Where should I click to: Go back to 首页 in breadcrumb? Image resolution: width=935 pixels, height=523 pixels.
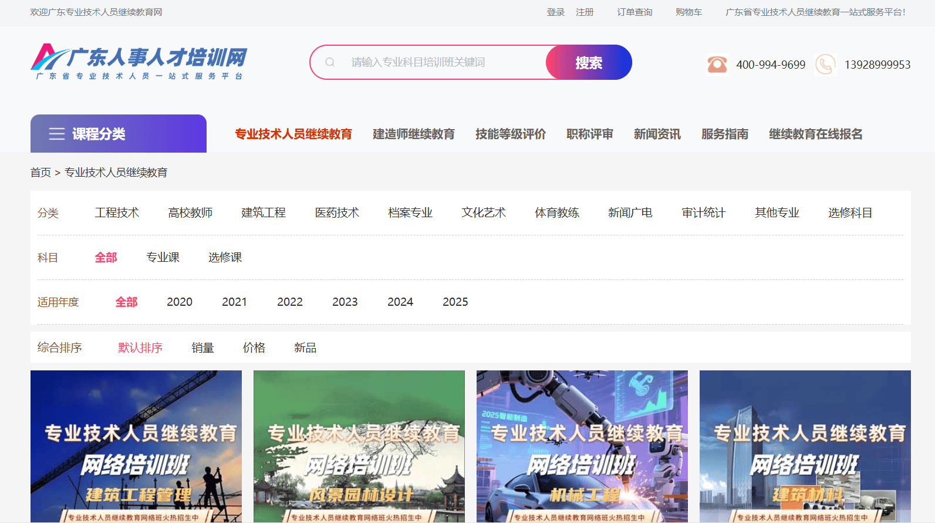click(40, 173)
